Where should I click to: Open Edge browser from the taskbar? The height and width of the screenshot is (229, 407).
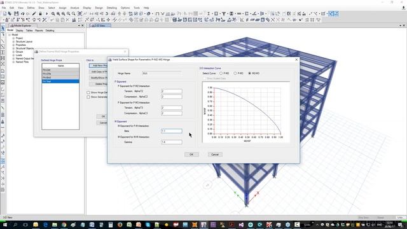(x=45, y=225)
